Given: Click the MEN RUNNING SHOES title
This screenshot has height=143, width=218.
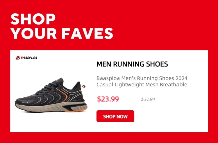Looking at the screenshot, I should click(132, 64).
